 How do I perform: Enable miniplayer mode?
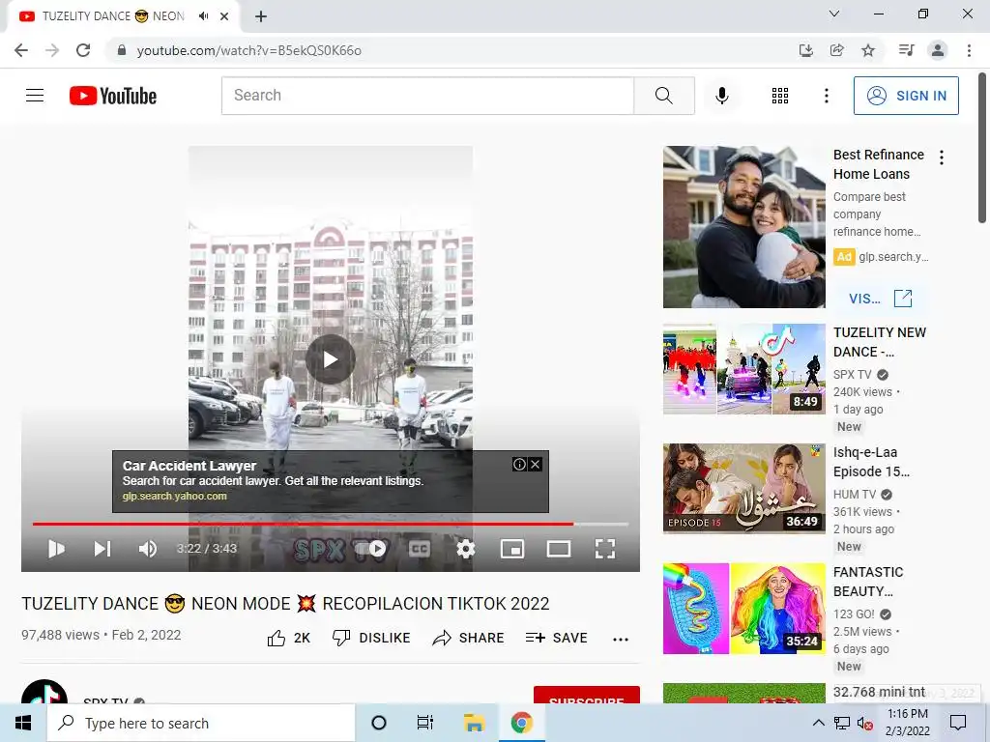coord(512,549)
